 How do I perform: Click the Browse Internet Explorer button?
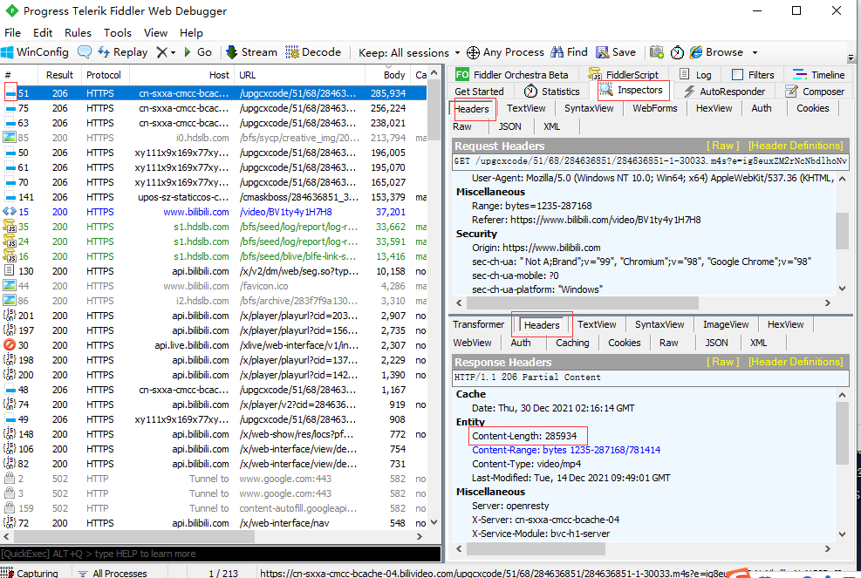(716, 52)
